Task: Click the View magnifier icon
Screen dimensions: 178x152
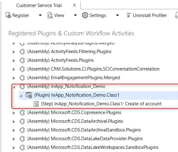Action: [50, 15]
